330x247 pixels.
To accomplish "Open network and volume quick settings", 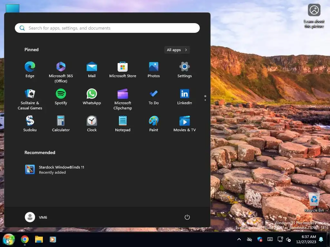I will click(284, 239).
